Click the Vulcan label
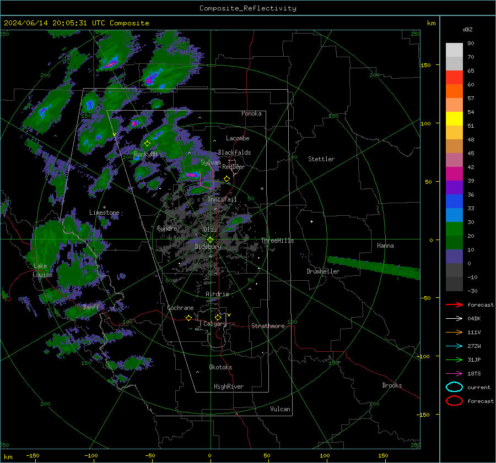Screen dimensions: 496x463 (x=280, y=409)
